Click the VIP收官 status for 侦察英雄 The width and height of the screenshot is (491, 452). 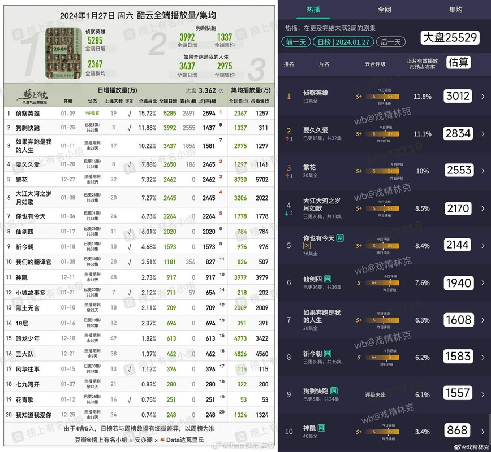[92, 113]
